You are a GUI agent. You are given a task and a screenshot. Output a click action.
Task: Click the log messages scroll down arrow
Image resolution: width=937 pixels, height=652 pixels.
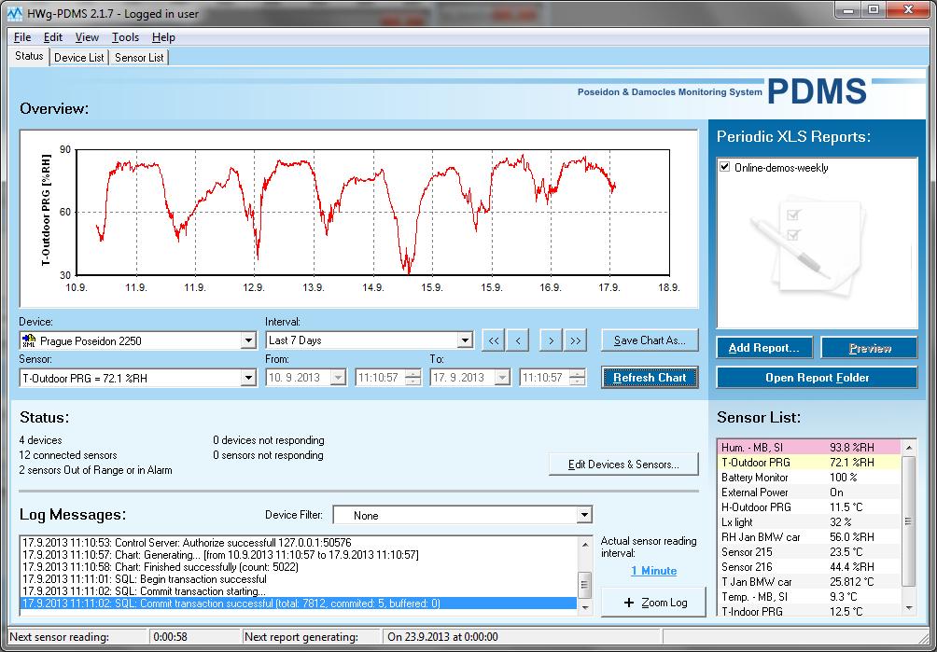click(x=585, y=608)
